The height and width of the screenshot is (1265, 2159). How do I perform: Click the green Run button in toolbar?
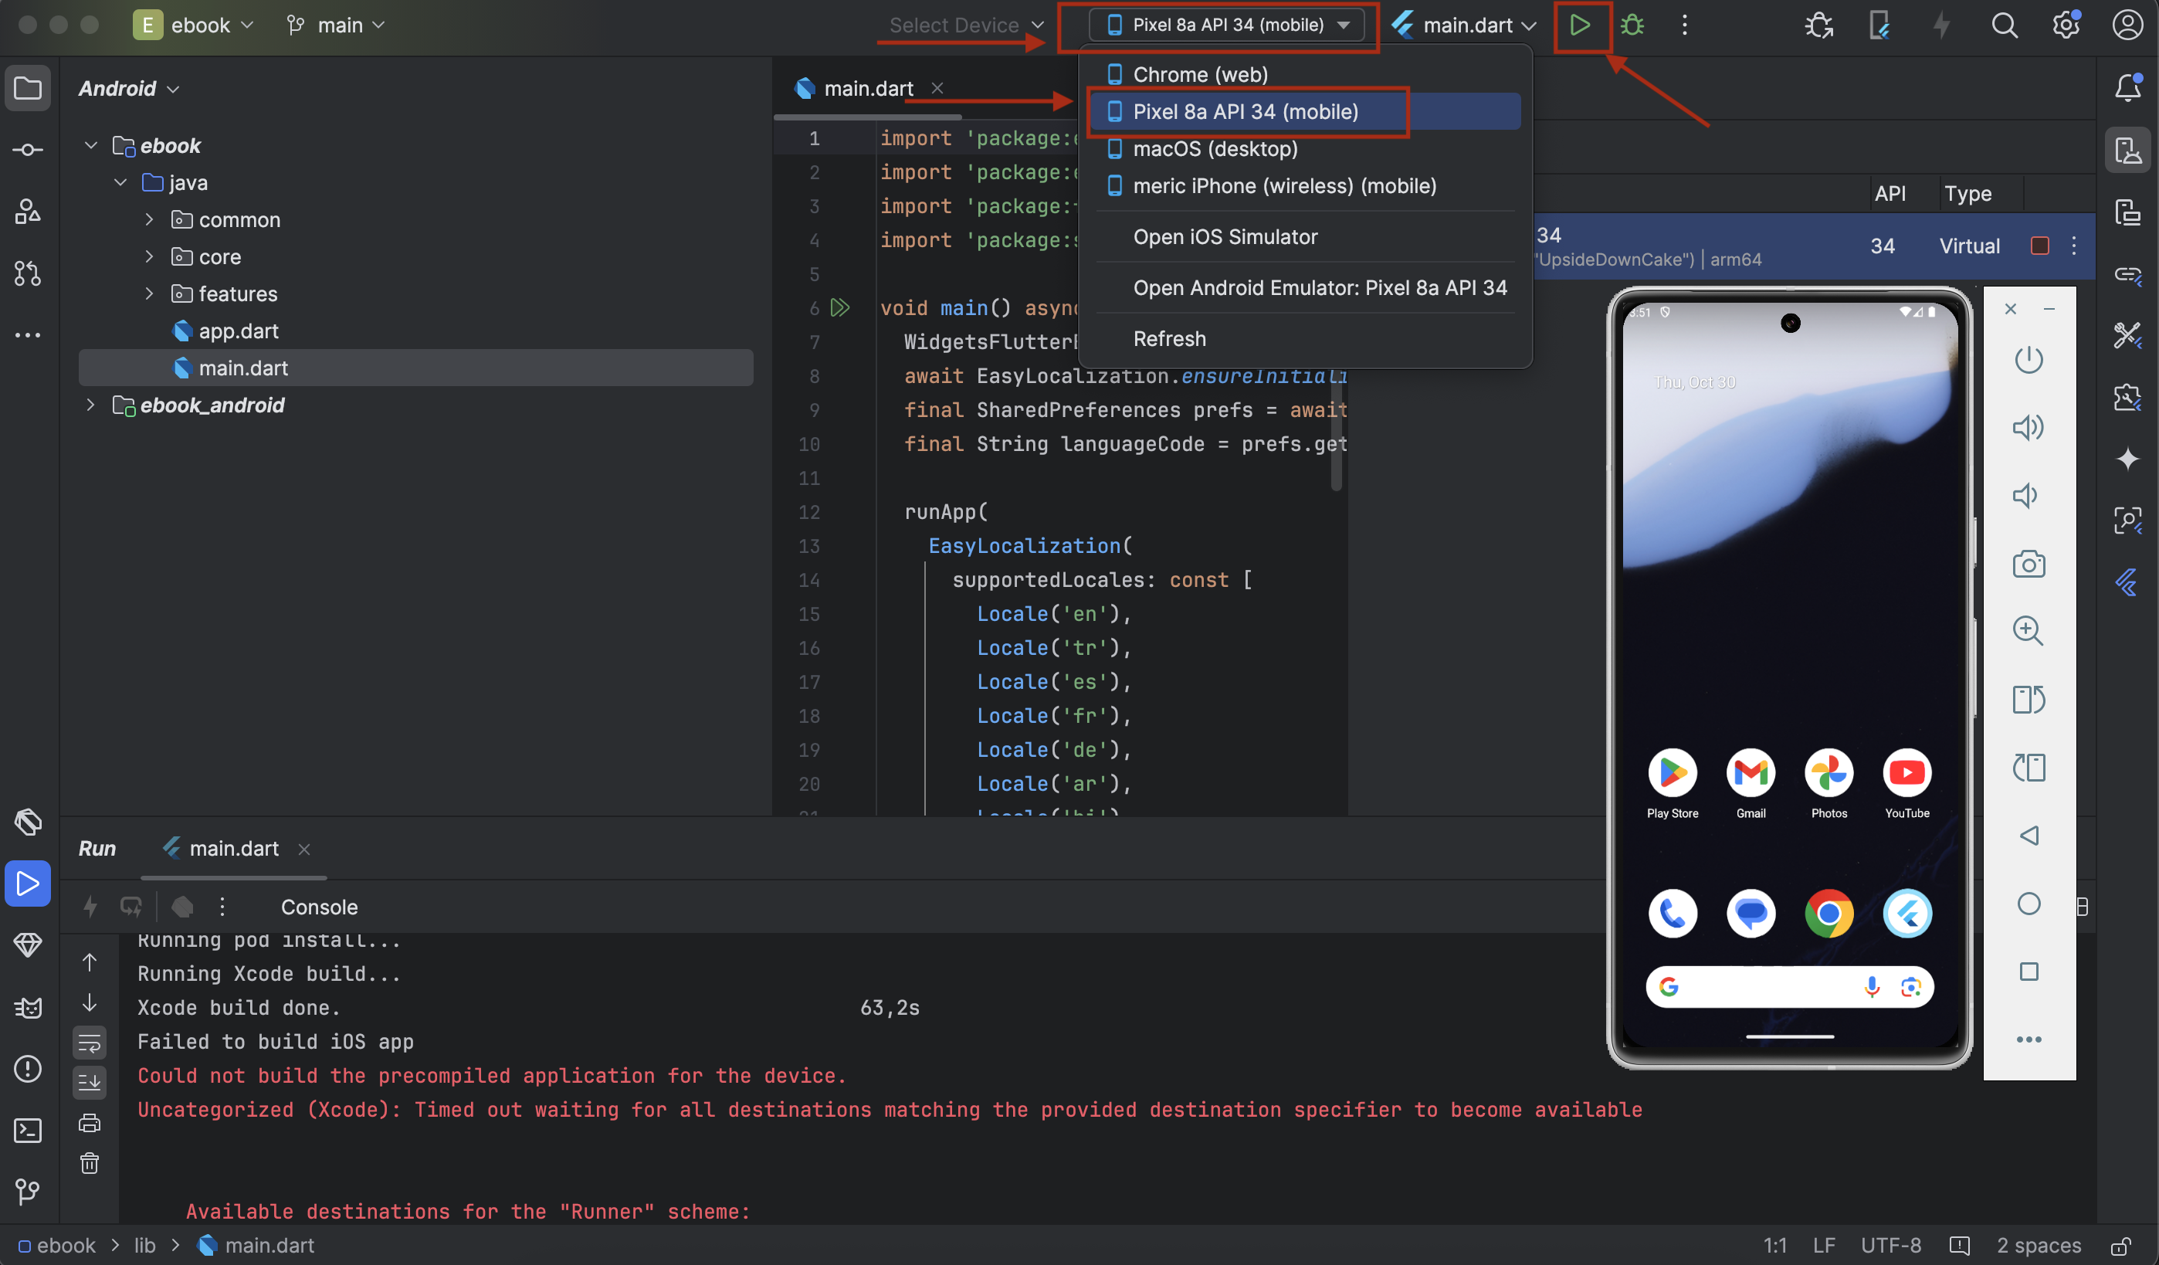1580,25
